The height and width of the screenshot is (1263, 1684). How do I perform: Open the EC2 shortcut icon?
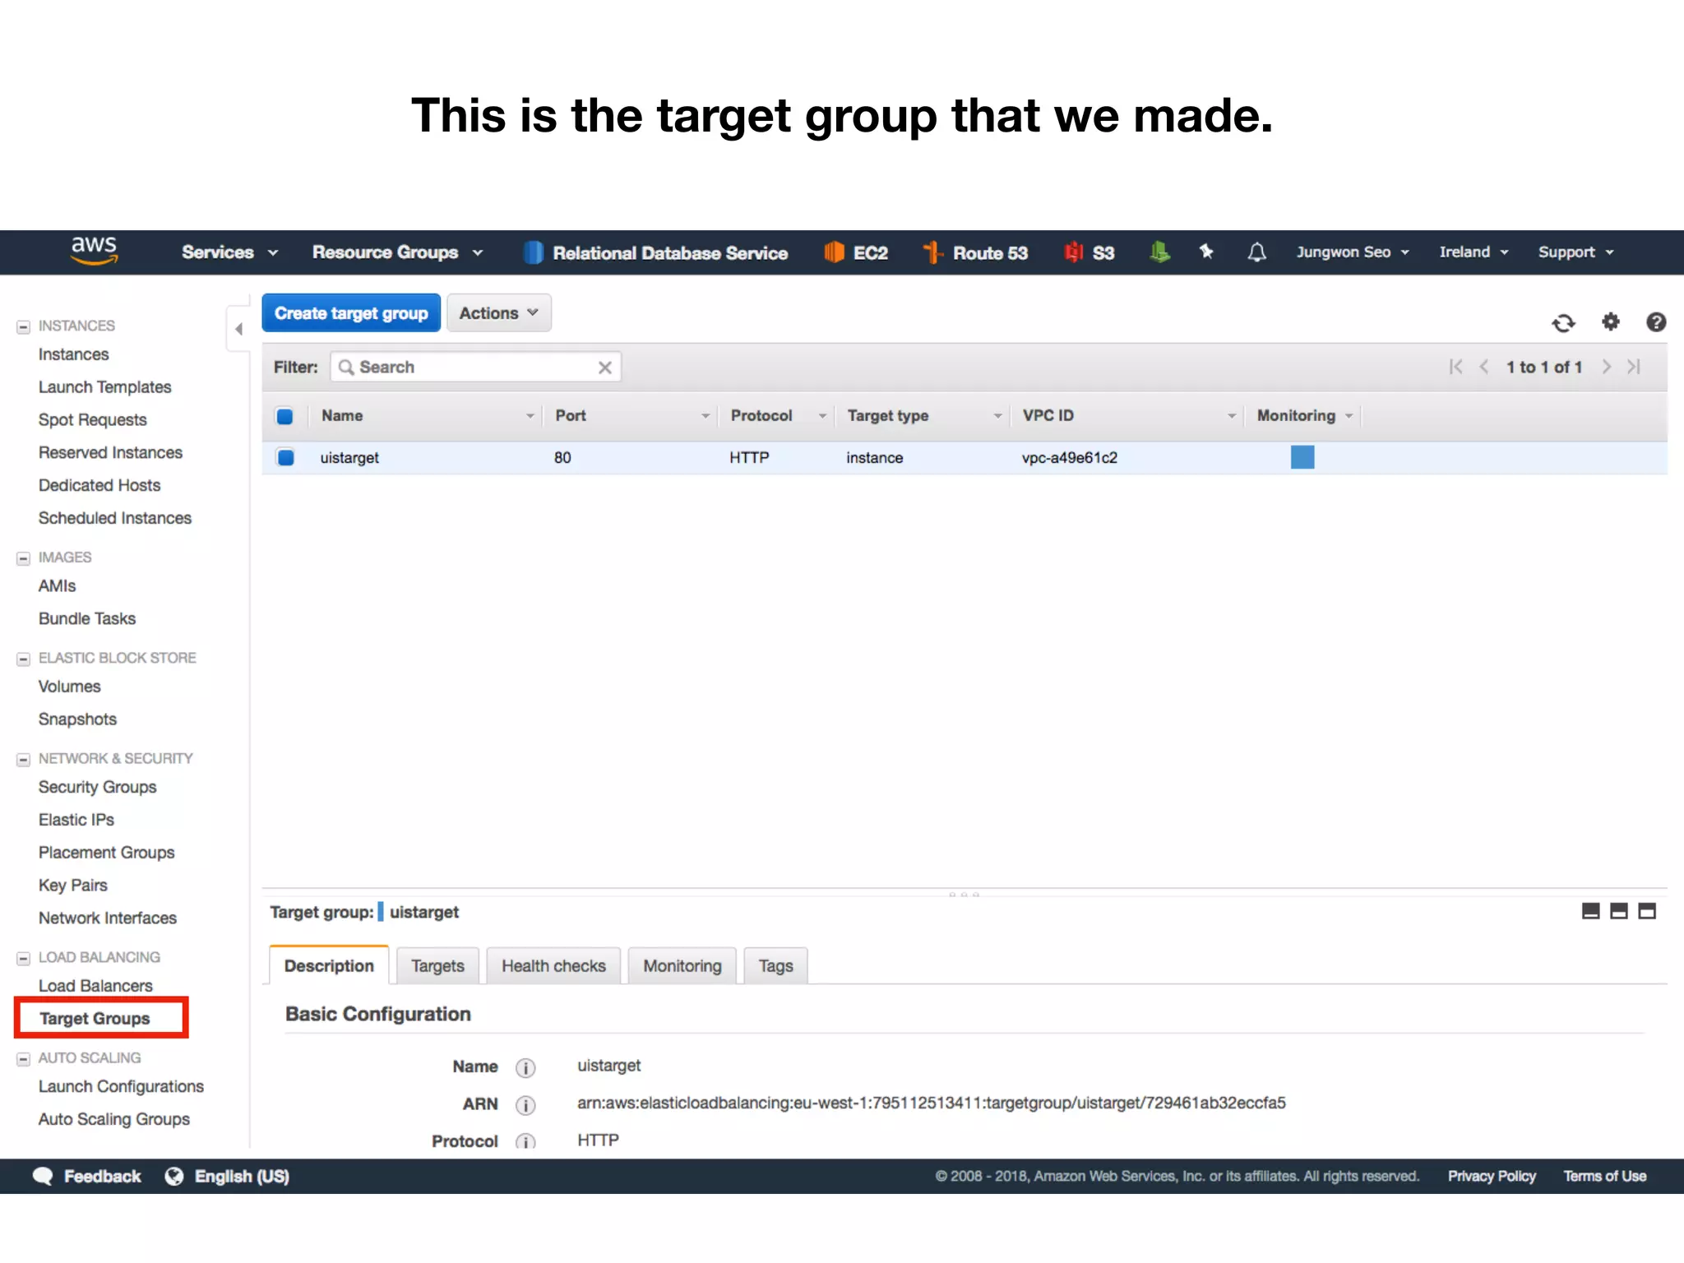click(x=834, y=252)
